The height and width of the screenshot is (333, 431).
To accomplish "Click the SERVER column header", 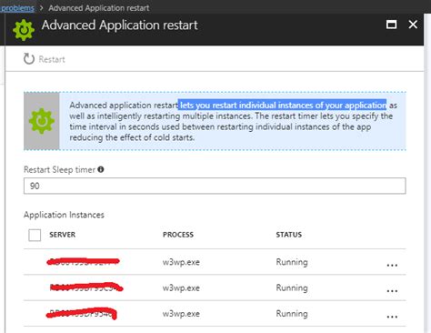I will pos(63,235).
